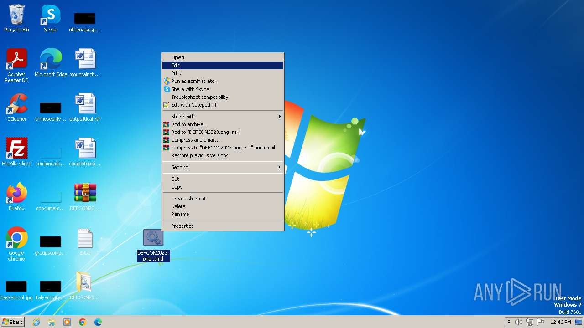This screenshot has height=328, width=584.
Task: Choose Restore previous versions
Action: (223, 155)
